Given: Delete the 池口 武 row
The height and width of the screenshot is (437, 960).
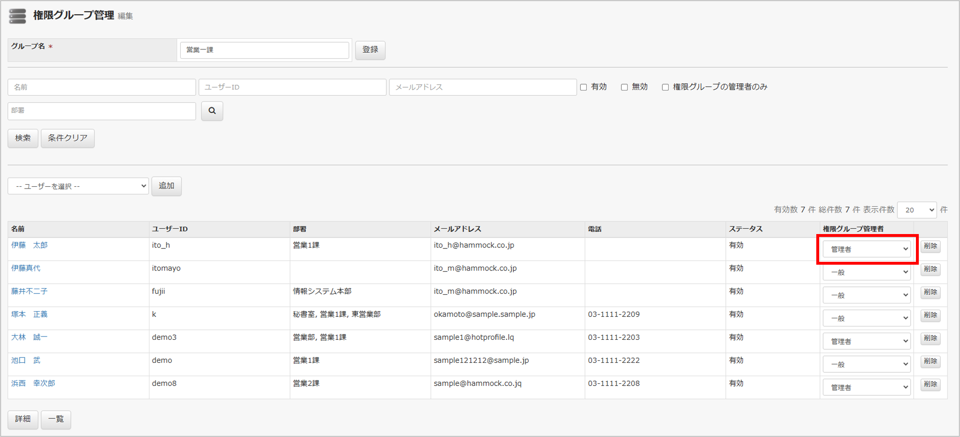Looking at the screenshot, I should tap(930, 361).
